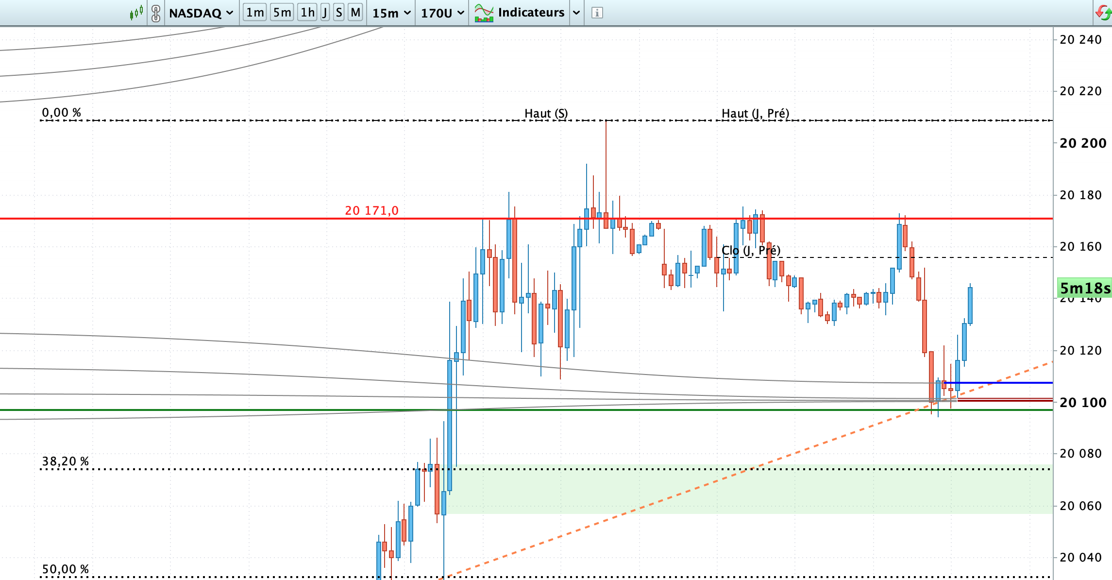Open the Indicateurs menu

(x=531, y=13)
